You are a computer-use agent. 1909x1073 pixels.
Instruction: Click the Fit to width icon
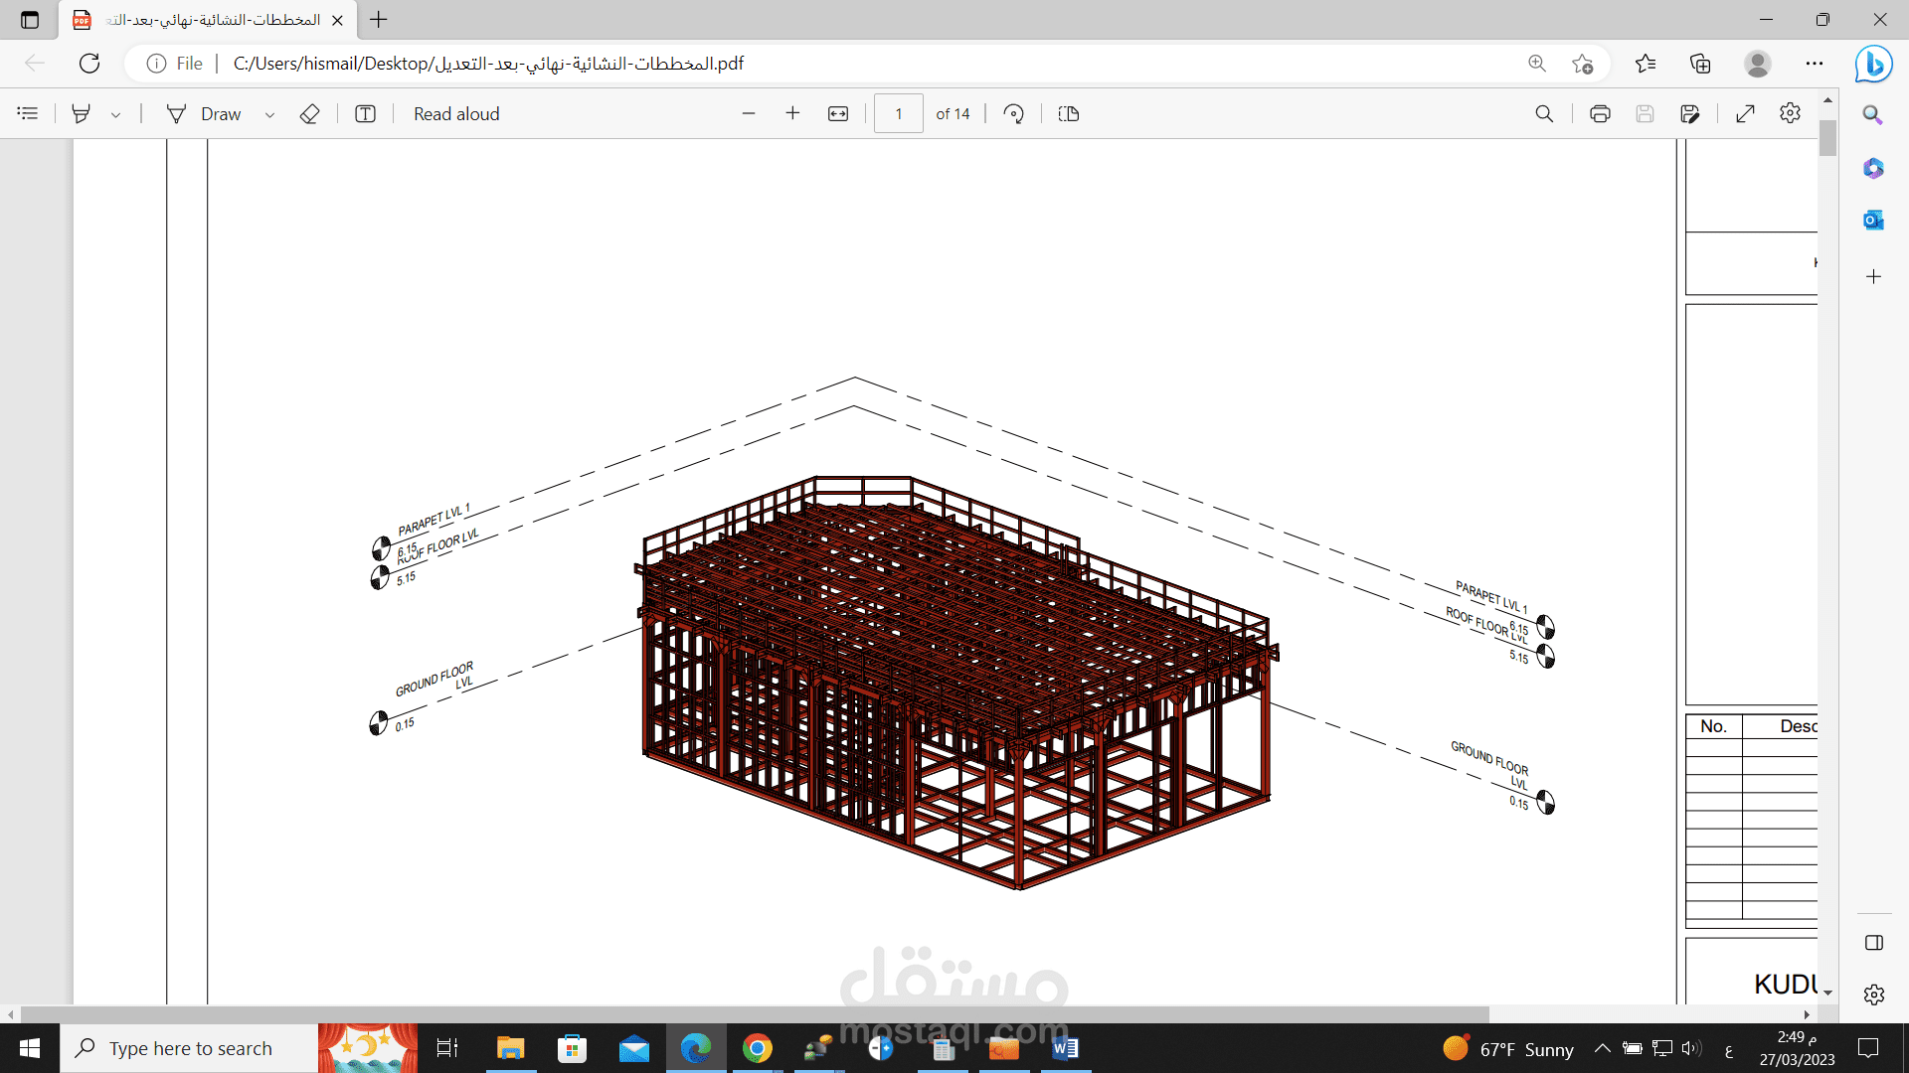coord(838,114)
